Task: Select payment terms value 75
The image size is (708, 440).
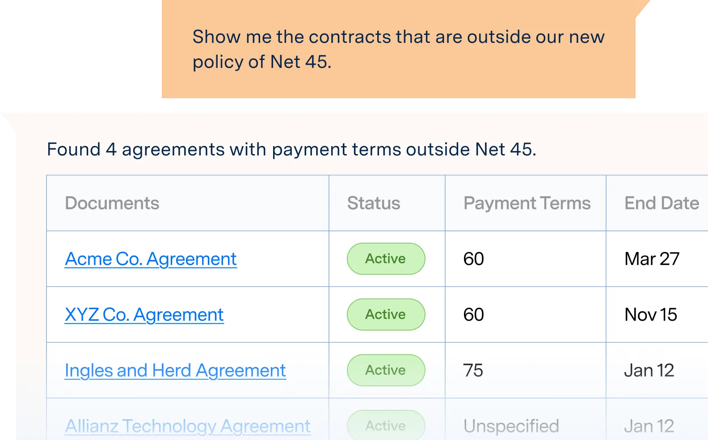Action: pyautogui.click(x=473, y=371)
